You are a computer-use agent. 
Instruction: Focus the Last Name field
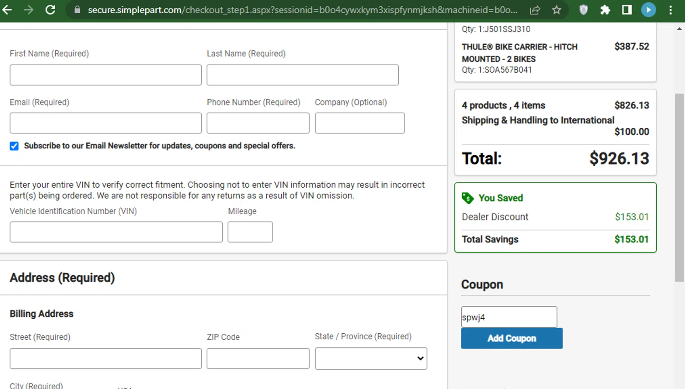point(302,75)
